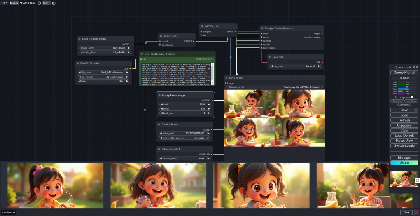Open the folder icon in top bar

4,3
